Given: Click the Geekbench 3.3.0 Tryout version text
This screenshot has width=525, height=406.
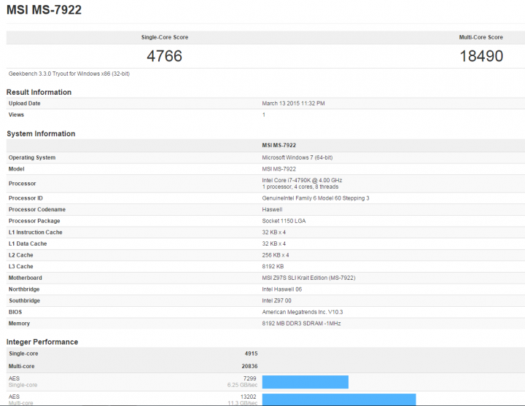Looking at the screenshot, I should point(69,74).
